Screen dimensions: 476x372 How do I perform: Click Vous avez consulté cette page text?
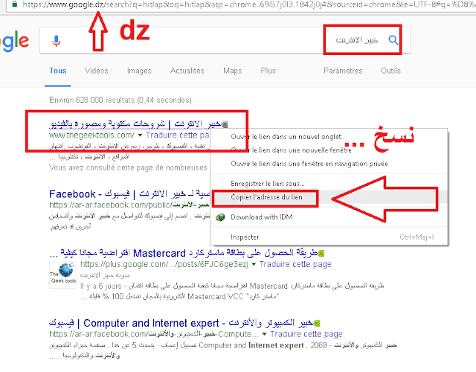coord(128,167)
